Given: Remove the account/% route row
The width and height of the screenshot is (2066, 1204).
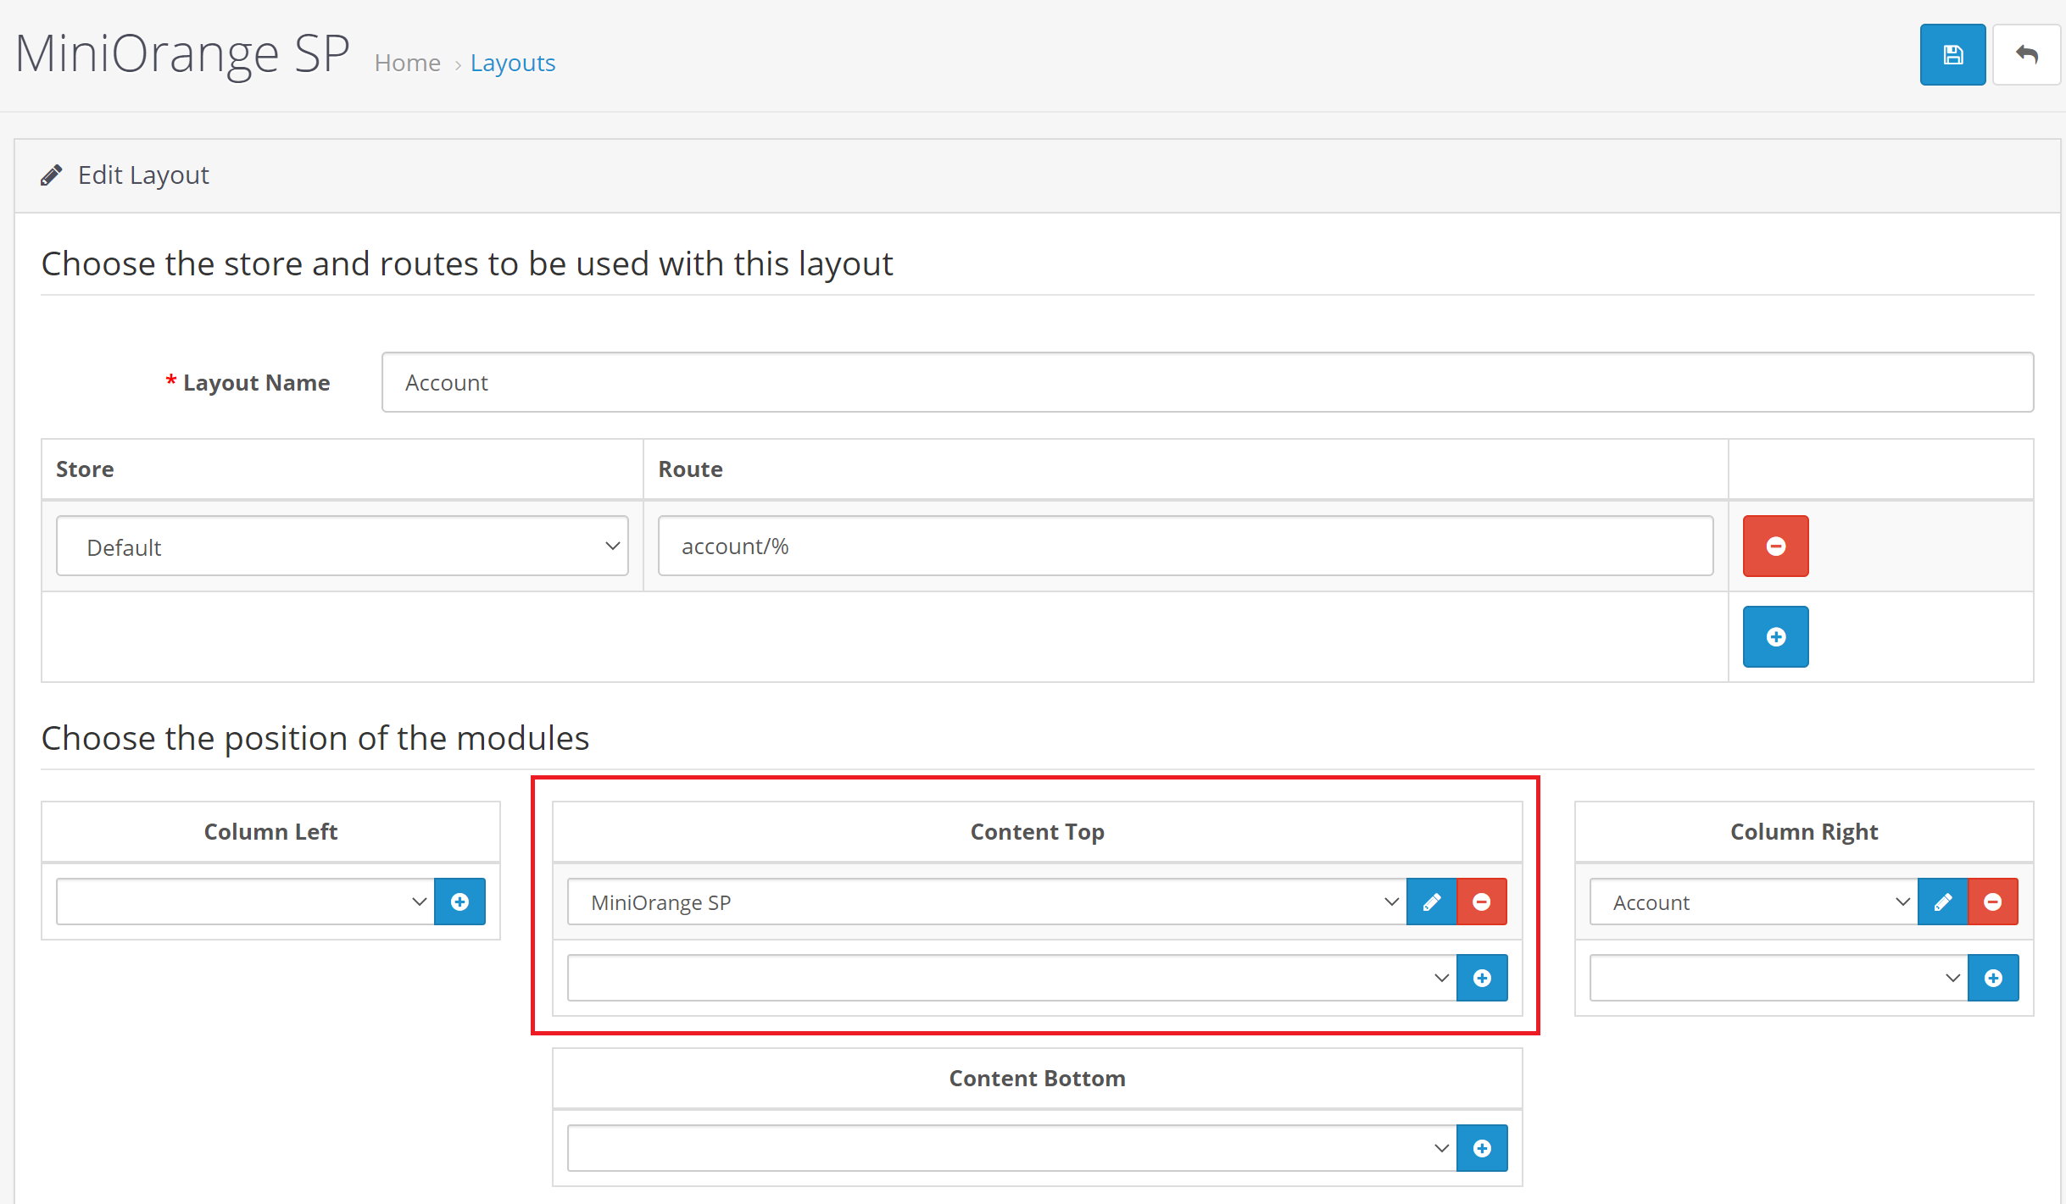Looking at the screenshot, I should tap(1775, 547).
